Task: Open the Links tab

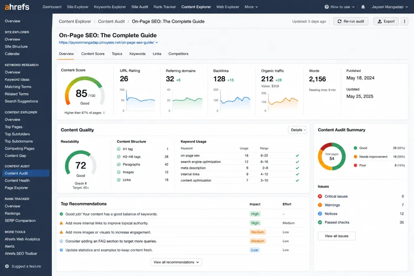Action: point(157,54)
